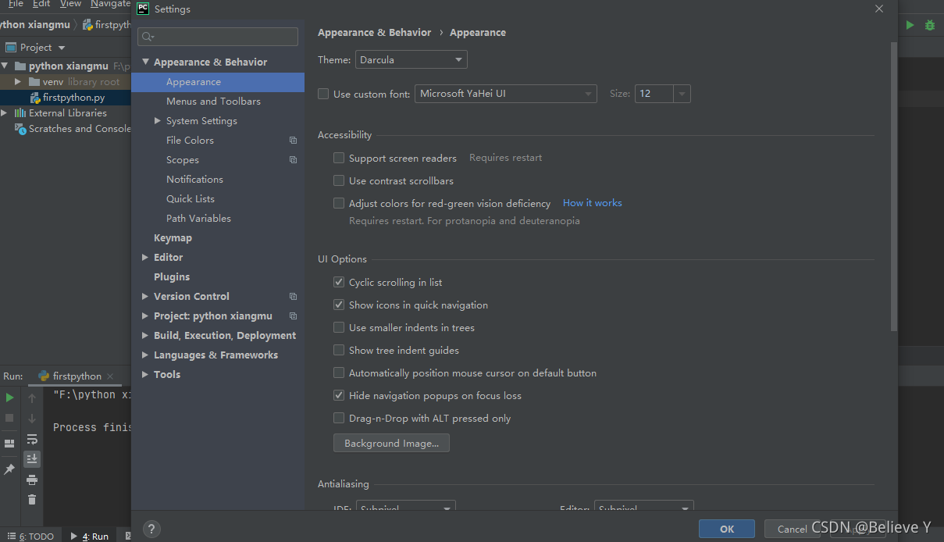
Task: Click the project-level icon beside Project: python xiangmu
Action: pos(293,316)
